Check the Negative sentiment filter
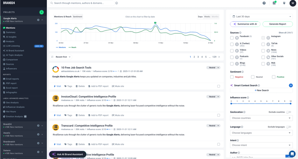Viewport: 298px width, 159px height. click(232, 77)
